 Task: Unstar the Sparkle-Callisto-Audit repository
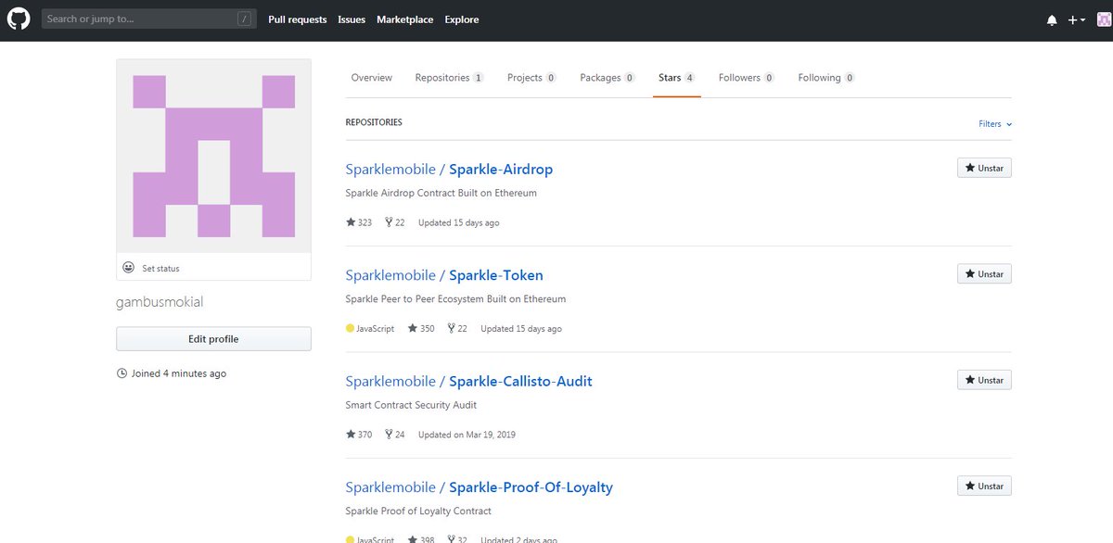(x=984, y=380)
